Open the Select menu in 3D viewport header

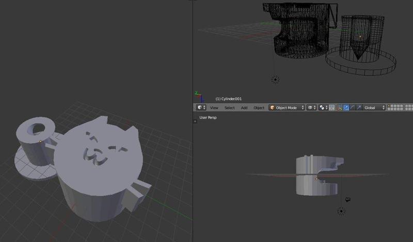pos(229,108)
